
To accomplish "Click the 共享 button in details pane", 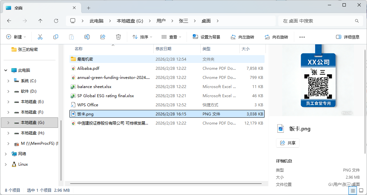I will coord(288,143).
